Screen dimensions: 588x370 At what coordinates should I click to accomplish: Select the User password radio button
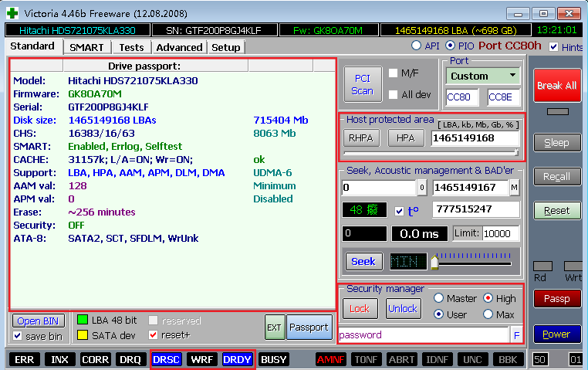pyautogui.click(x=439, y=314)
